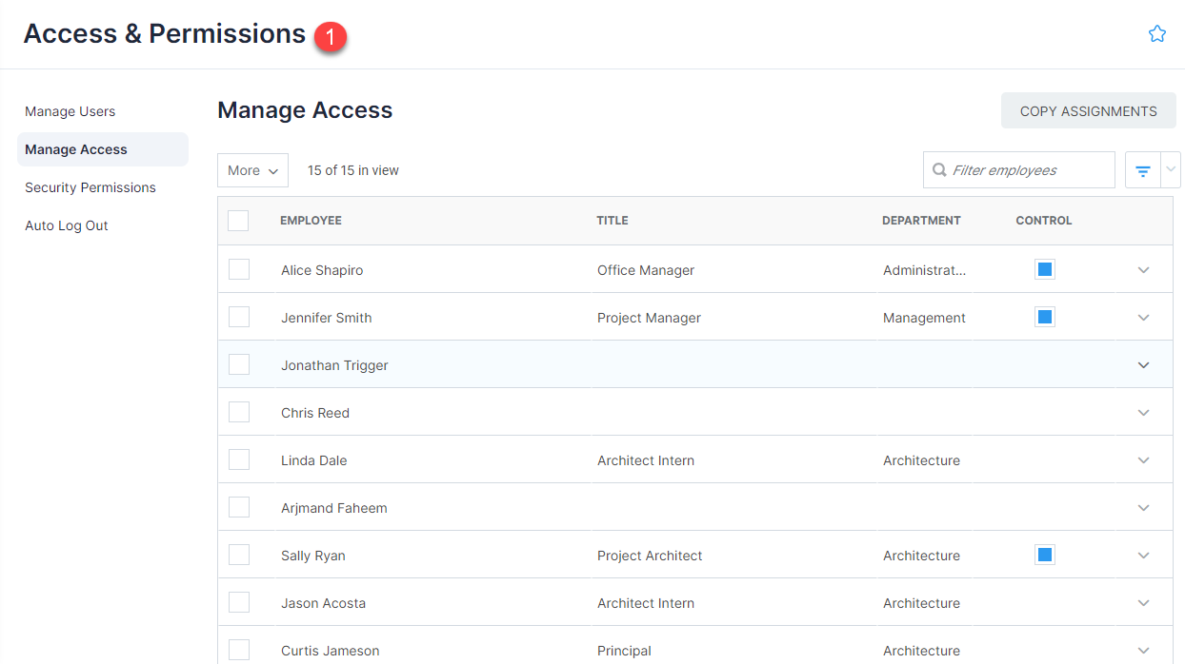
Task: Check the select-all checkbox in the table header
Action: point(238,220)
